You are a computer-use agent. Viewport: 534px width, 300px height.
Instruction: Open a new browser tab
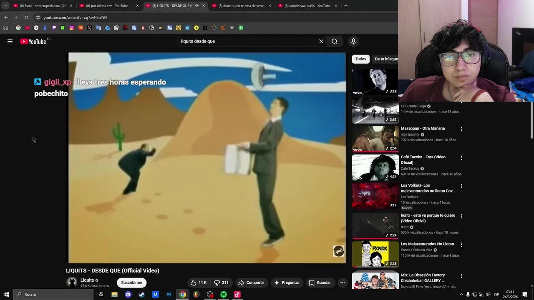click(346, 6)
